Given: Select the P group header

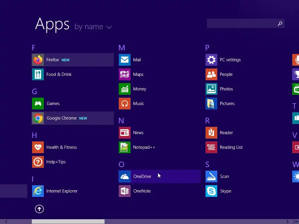Looking at the screenshot, I should click(x=207, y=48).
